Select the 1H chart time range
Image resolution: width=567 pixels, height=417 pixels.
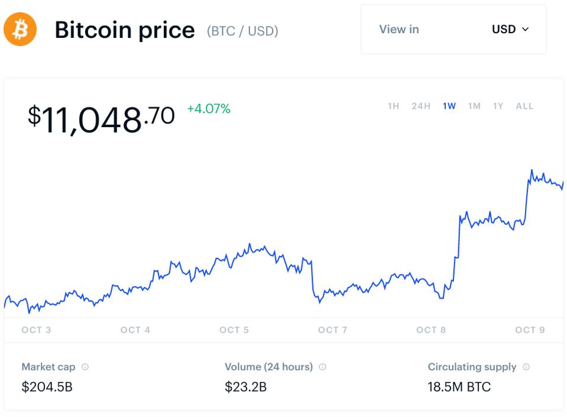coord(393,106)
